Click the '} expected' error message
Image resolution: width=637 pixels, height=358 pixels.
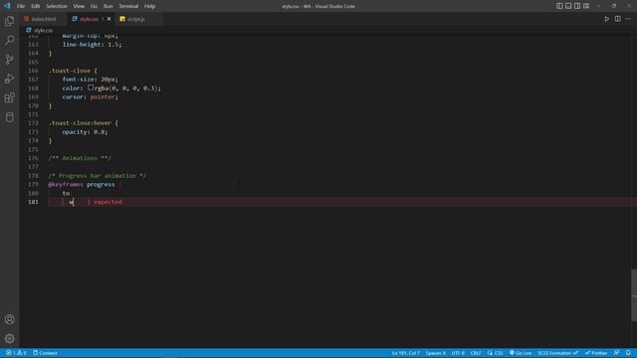(105, 202)
